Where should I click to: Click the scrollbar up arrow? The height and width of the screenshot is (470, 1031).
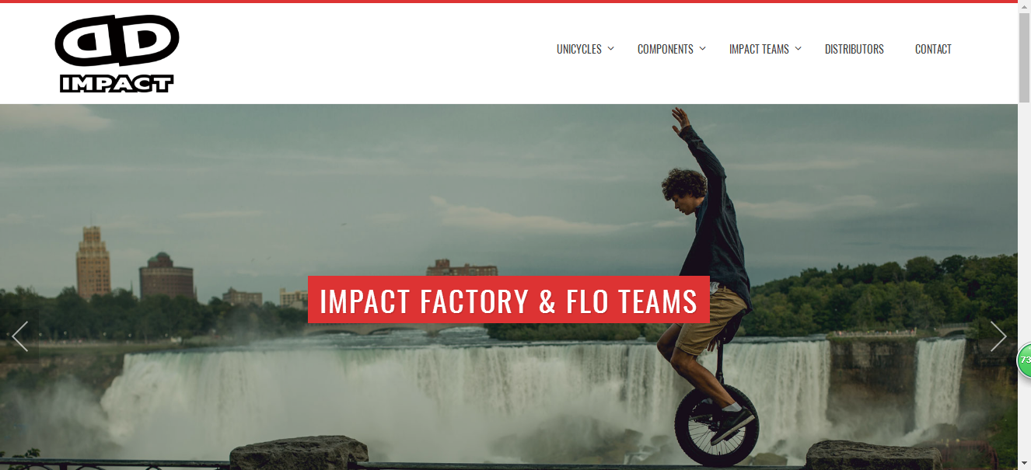coord(1024,6)
